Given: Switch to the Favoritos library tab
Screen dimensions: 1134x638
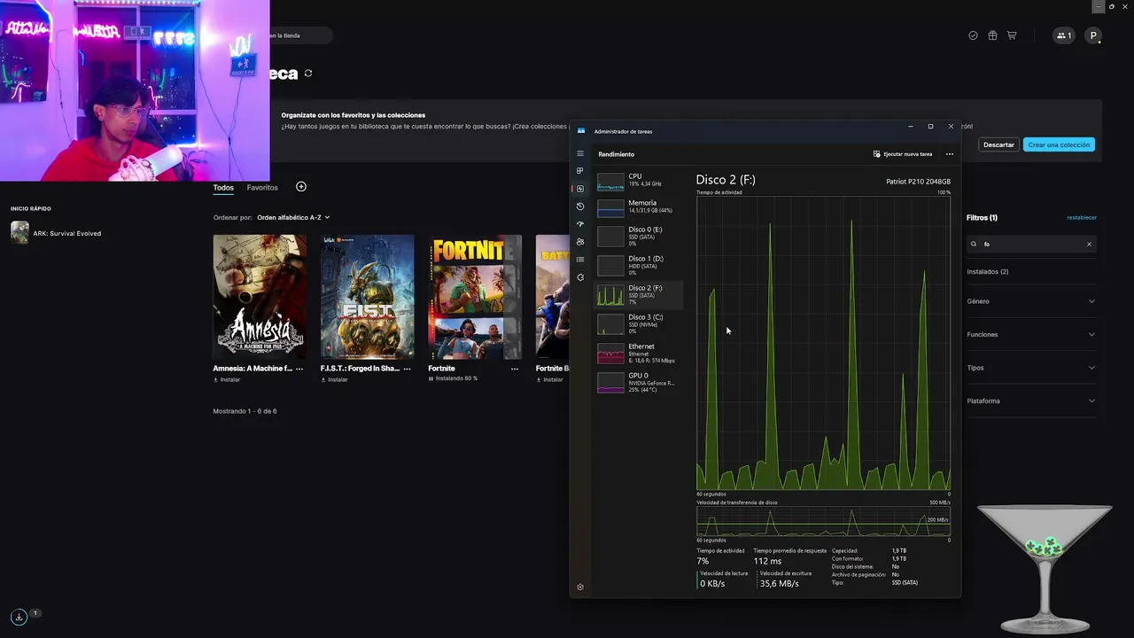Looking at the screenshot, I should point(262,188).
